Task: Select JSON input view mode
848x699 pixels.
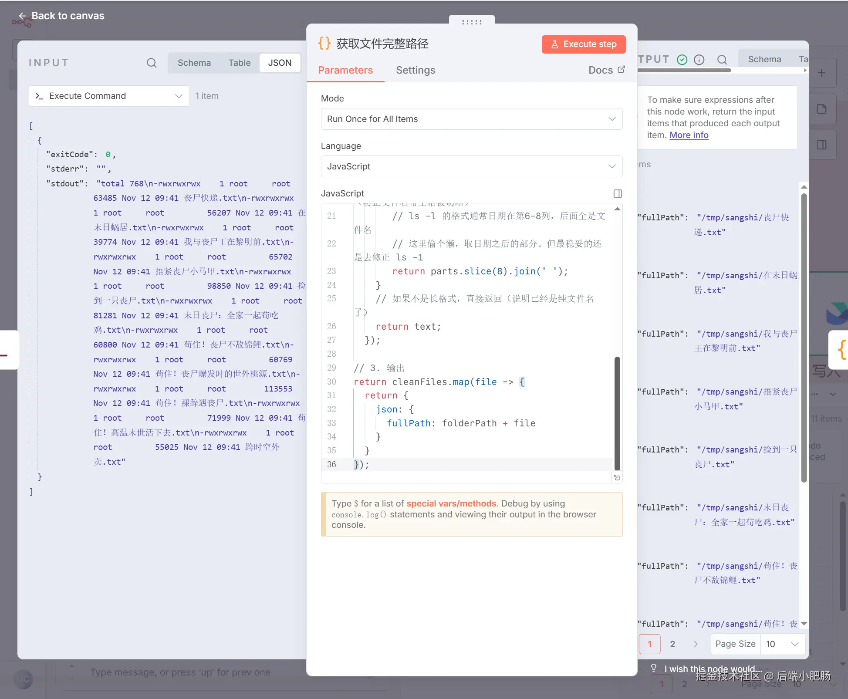Action: click(280, 63)
